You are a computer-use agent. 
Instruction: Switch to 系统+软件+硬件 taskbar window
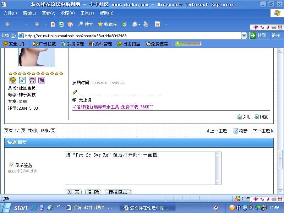[89, 208]
